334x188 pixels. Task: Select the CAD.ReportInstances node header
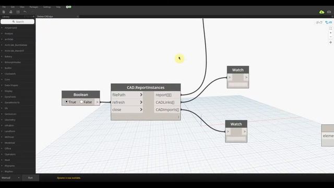tap(146, 87)
